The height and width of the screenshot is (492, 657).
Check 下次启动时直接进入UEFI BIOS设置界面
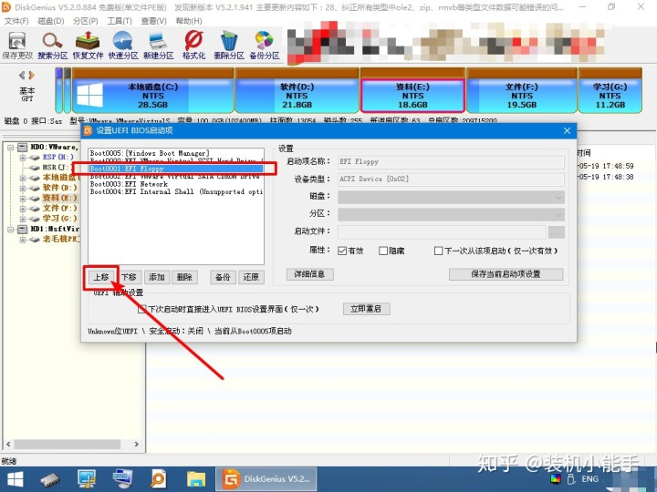click(x=142, y=309)
